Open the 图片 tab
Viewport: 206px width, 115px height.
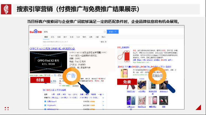point(65,37)
